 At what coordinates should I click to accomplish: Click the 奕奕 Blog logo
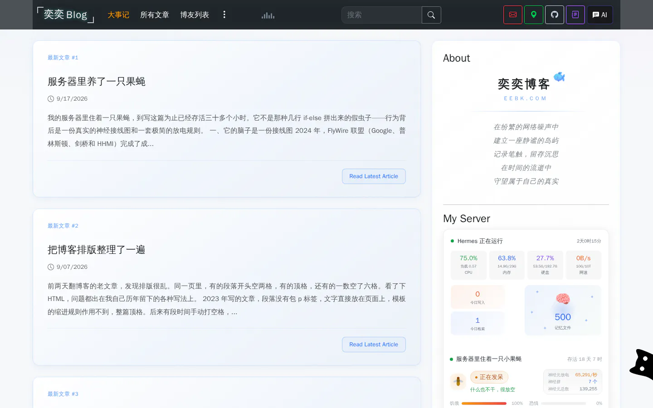click(66, 15)
